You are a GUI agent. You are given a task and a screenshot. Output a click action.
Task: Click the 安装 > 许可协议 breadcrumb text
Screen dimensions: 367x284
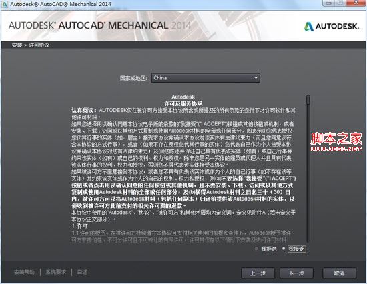coord(31,45)
